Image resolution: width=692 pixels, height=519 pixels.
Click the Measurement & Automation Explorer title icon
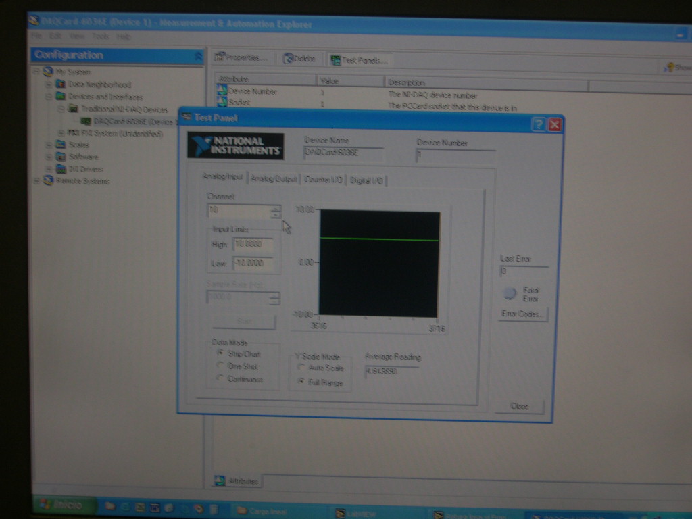(34, 20)
